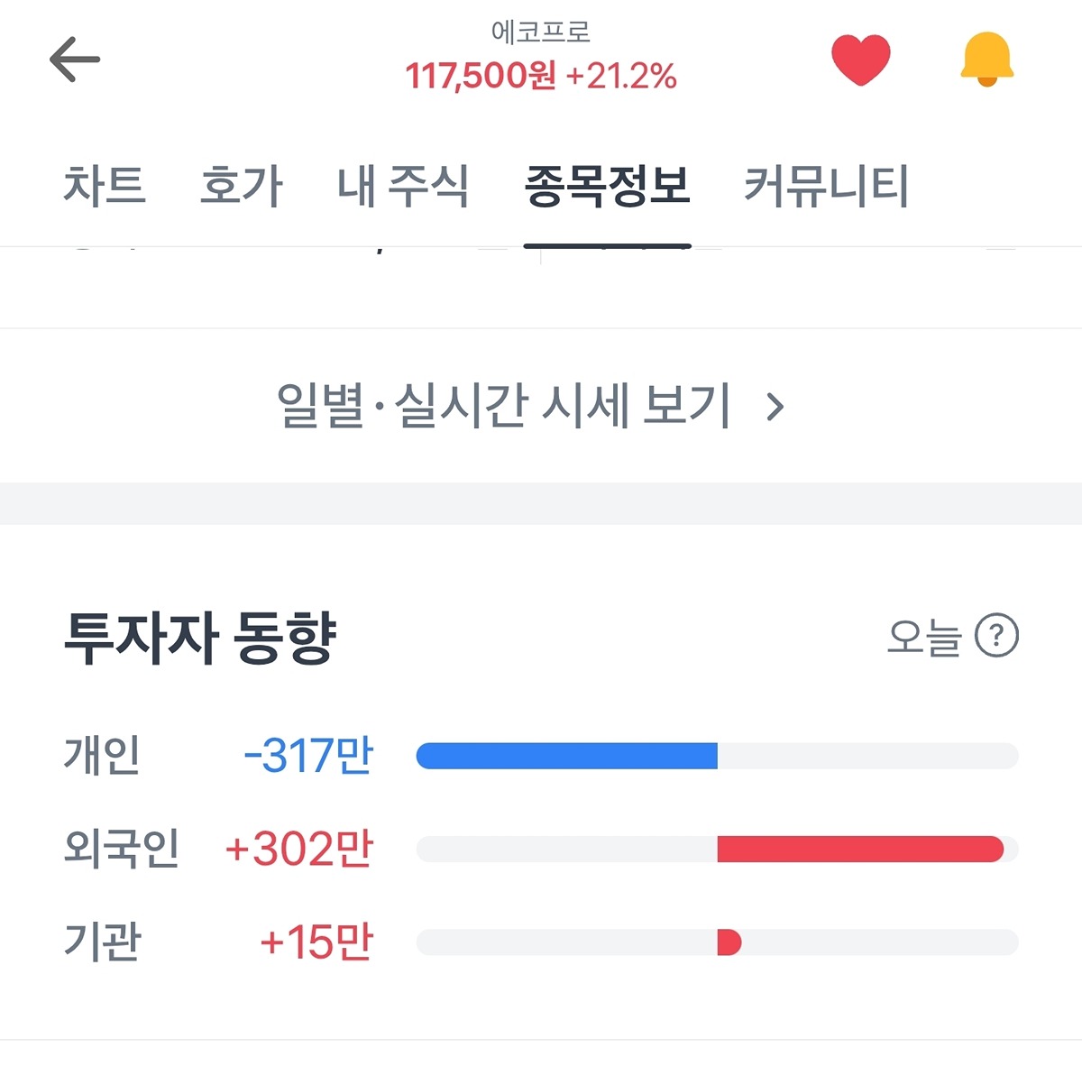Select the 개인 -317만 row value
This screenshot has width=1082, height=1066.
pyautogui.click(x=308, y=756)
